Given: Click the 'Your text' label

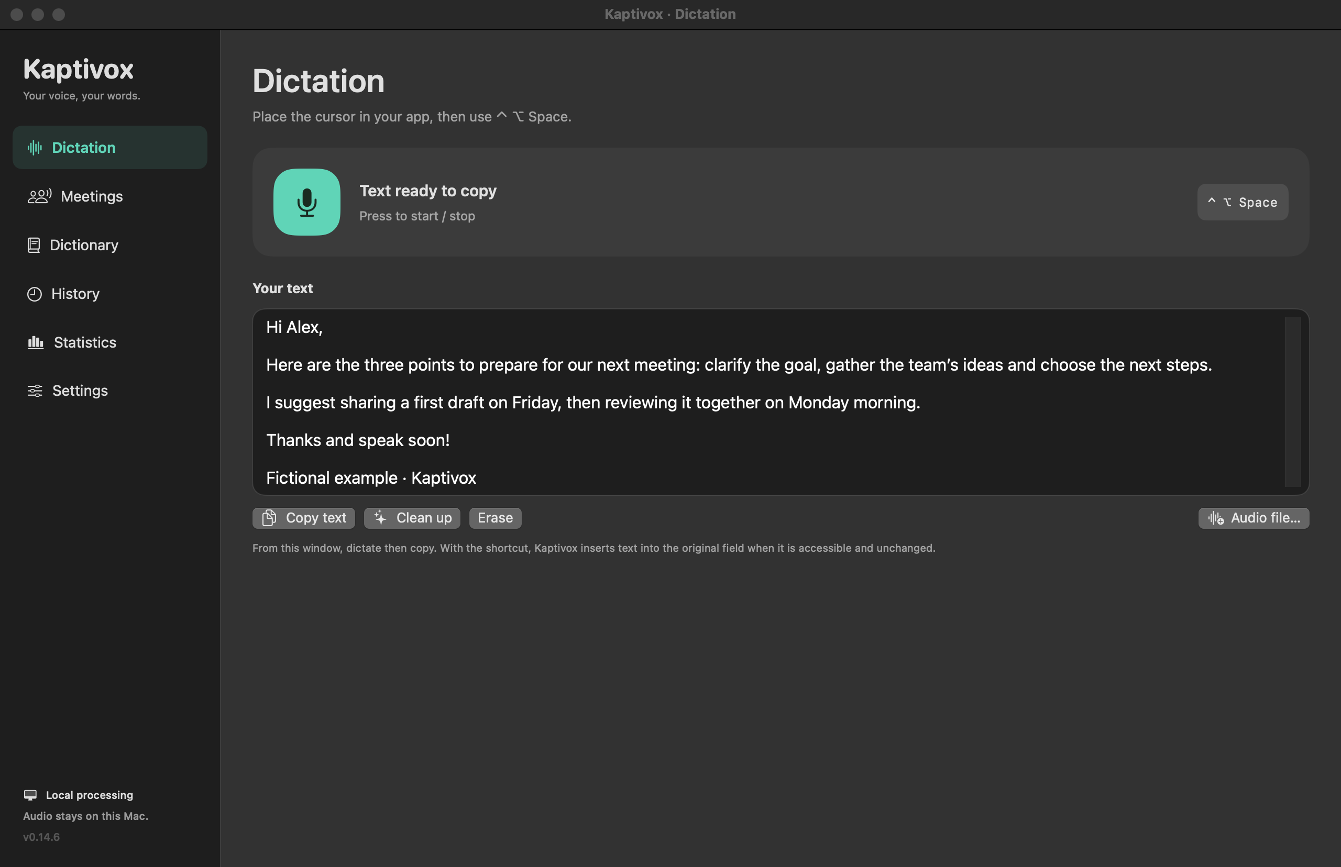Looking at the screenshot, I should [283, 288].
